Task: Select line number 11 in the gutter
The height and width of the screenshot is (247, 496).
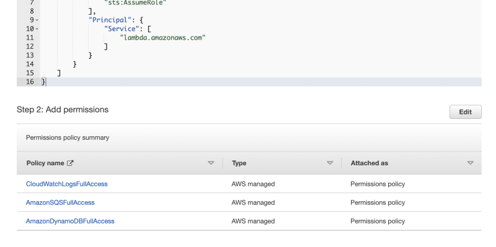Action: pyautogui.click(x=30, y=38)
